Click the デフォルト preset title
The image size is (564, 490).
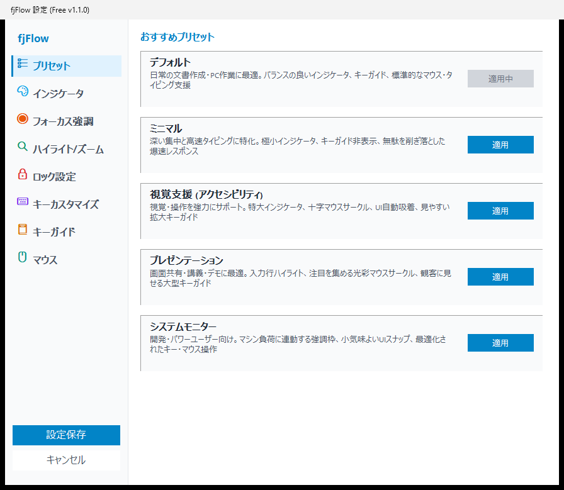pos(170,62)
